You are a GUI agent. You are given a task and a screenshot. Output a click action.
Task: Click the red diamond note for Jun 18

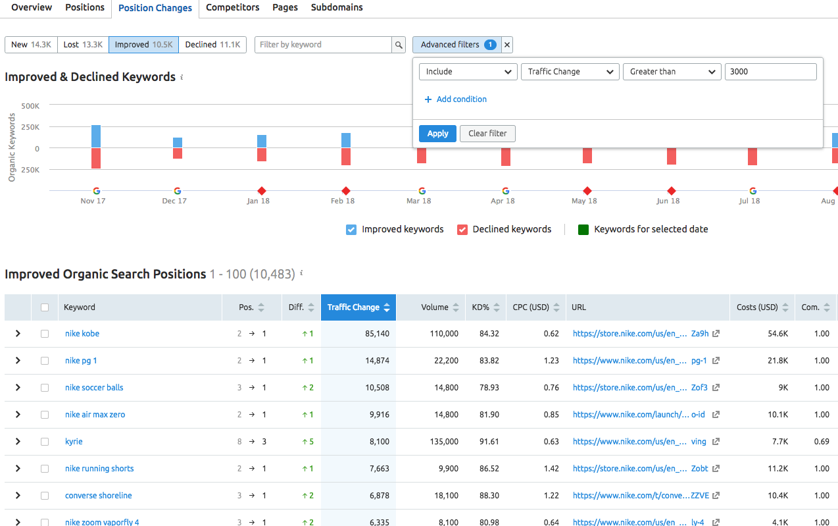pos(672,190)
